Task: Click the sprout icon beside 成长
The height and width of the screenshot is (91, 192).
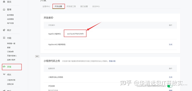Action: [x=4, y=74]
